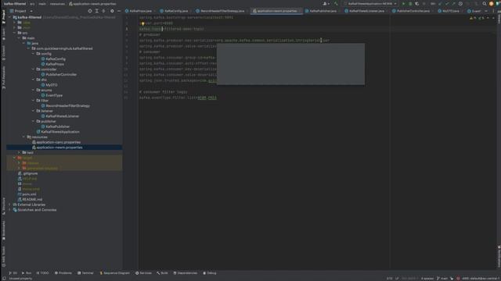The height and width of the screenshot is (281, 501).
Task: Click the resources breadcrumb in navigation bar
Action: click(x=57, y=4)
